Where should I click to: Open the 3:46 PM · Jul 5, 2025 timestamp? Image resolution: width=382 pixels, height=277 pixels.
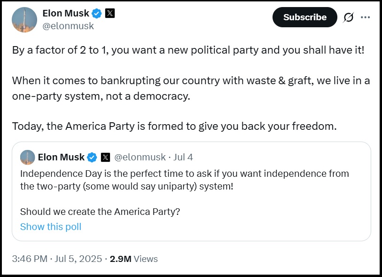point(57,259)
